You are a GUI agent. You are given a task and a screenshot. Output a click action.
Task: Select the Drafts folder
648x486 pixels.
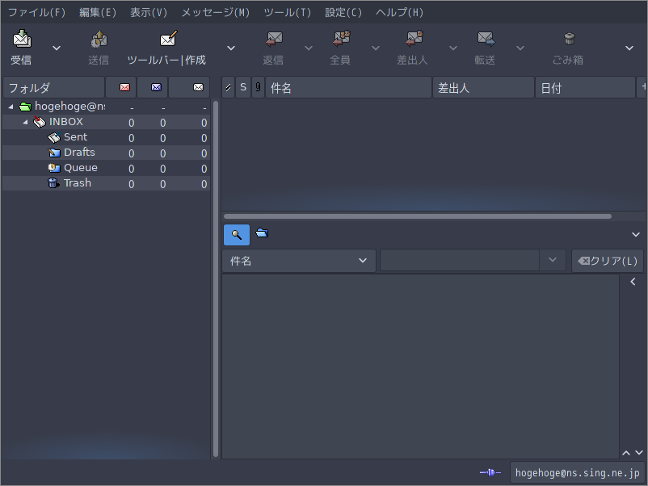click(x=79, y=153)
